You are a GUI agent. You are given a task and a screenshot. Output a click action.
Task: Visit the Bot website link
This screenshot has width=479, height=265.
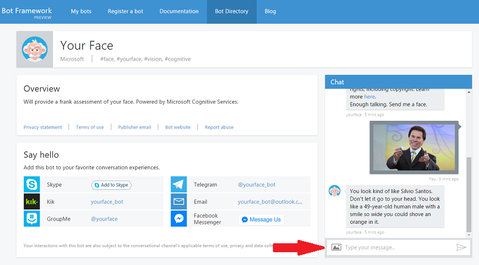[178, 127]
